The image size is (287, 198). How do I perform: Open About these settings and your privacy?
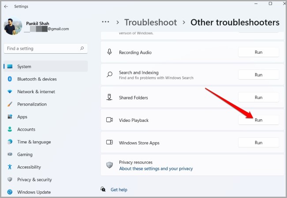(156, 169)
